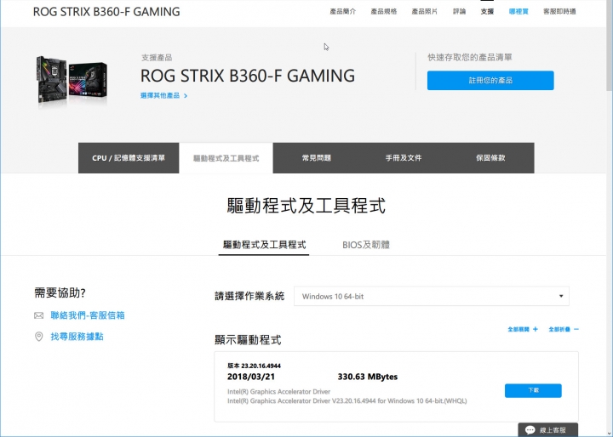
Task: Click the minus icon next to 全部折疊
Action: (576, 329)
